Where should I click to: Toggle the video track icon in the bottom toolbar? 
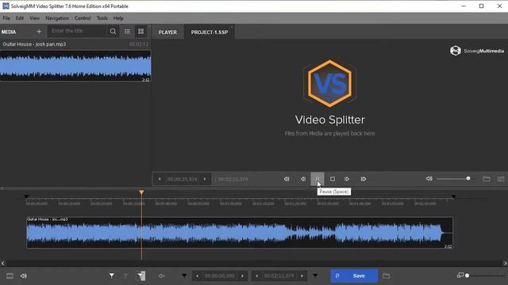[x=10, y=275]
